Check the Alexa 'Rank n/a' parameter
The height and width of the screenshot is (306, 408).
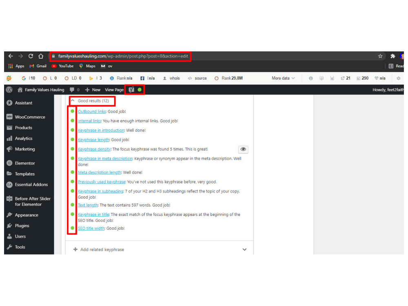[121, 78]
